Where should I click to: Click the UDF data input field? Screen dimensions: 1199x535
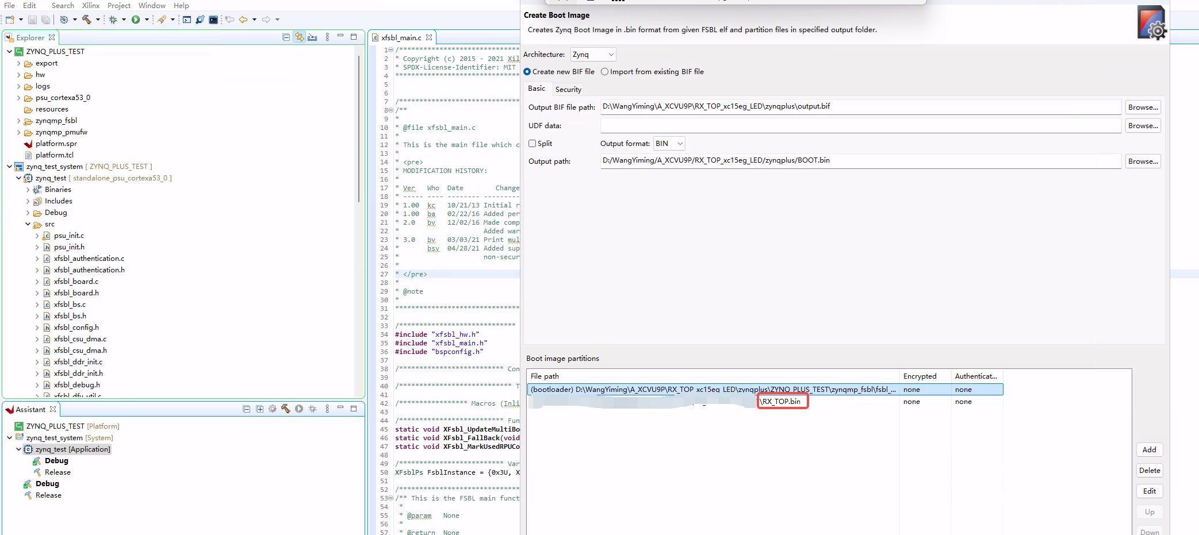[x=861, y=125]
